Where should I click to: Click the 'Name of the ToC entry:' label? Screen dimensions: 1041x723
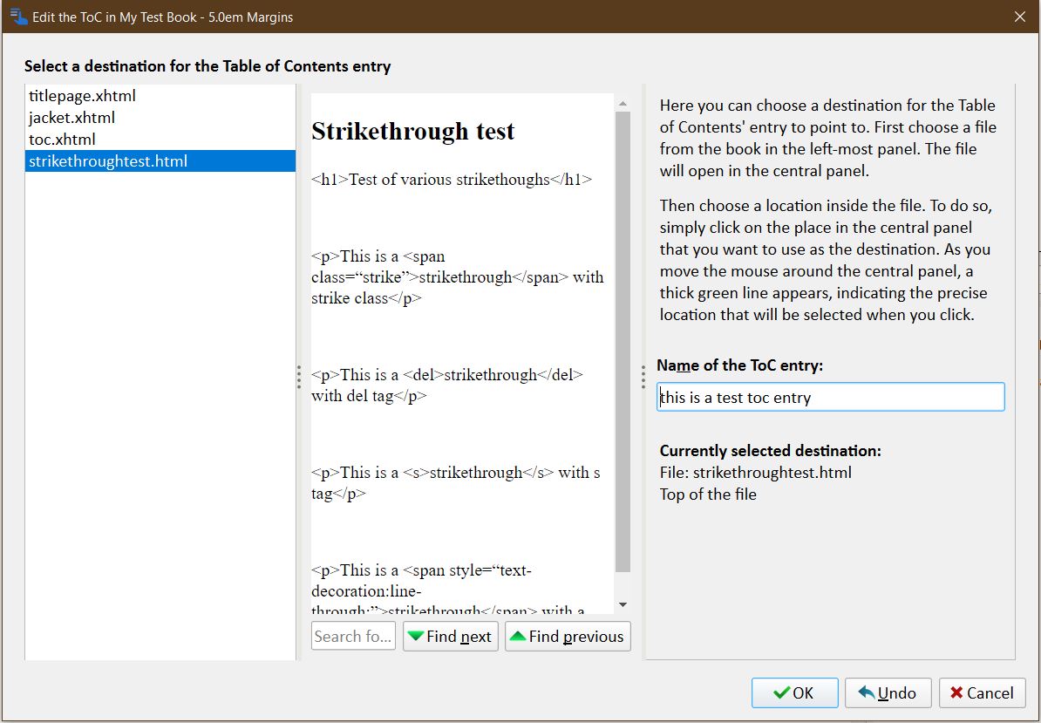739,365
